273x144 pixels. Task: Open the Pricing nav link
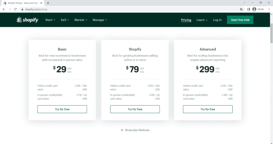(x=186, y=20)
